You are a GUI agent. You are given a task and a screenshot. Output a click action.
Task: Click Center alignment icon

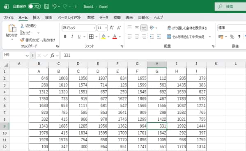[137, 37]
